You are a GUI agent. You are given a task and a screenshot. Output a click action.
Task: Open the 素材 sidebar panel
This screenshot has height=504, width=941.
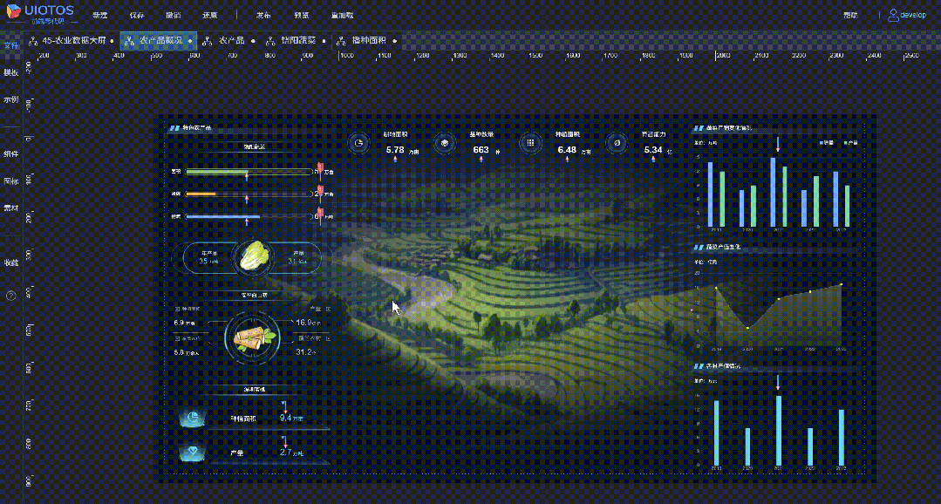(10, 208)
